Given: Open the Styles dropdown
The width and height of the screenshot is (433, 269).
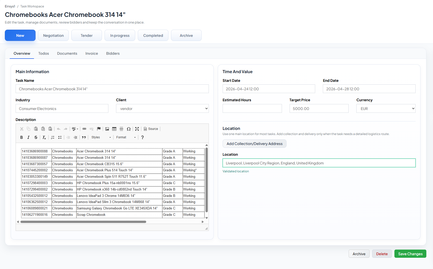Looking at the screenshot, I should (x=101, y=137).
